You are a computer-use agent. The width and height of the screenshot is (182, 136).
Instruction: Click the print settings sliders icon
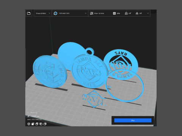click(91, 13)
